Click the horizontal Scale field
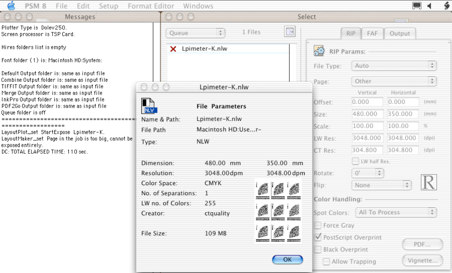452x273 pixels. pos(403,126)
